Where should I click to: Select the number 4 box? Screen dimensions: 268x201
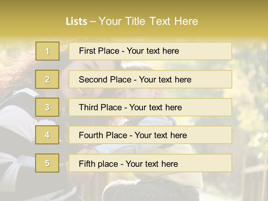click(47, 135)
